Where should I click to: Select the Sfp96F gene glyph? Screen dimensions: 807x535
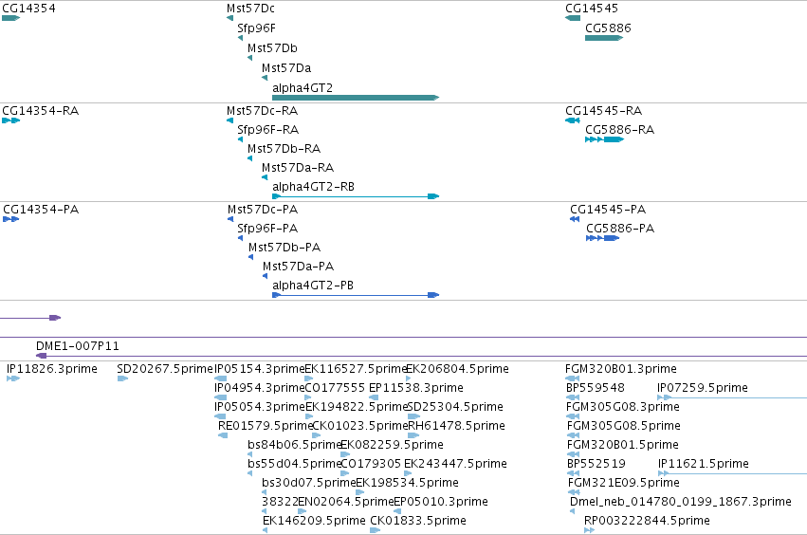pyautogui.click(x=240, y=38)
